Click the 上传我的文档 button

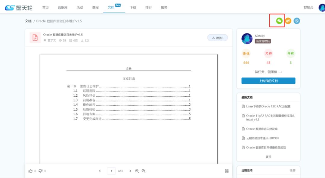coord(268,81)
